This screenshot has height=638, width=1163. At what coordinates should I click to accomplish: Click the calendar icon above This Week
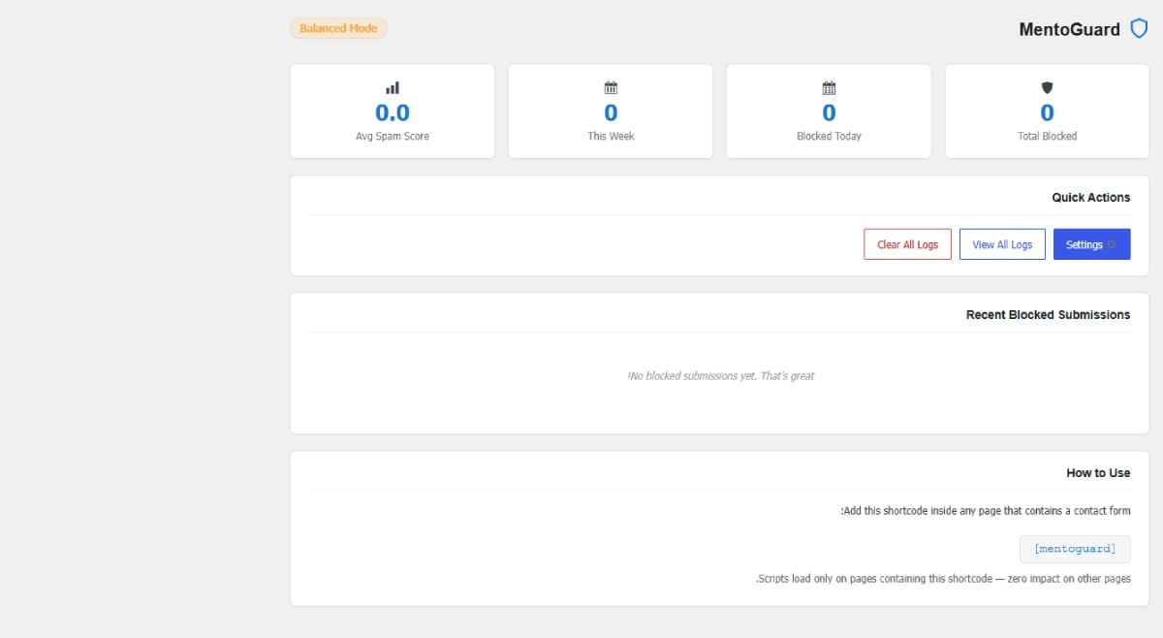(611, 87)
